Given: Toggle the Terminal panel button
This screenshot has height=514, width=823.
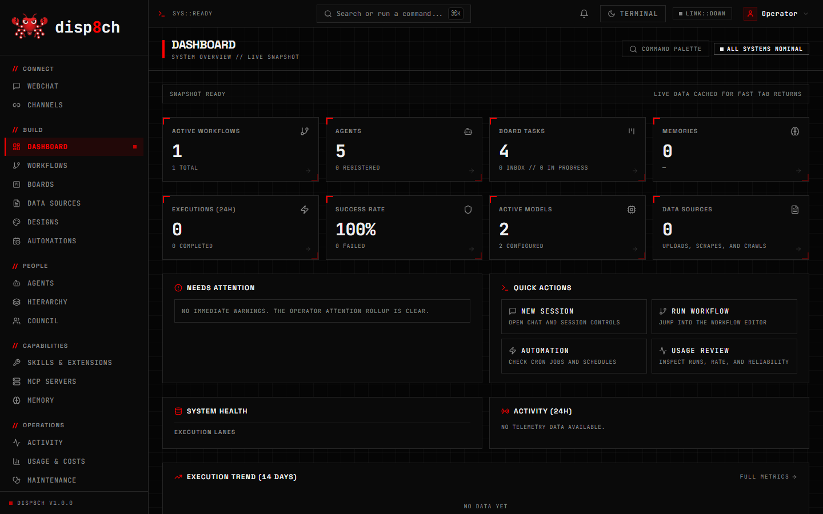Looking at the screenshot, I should point(633,14).
